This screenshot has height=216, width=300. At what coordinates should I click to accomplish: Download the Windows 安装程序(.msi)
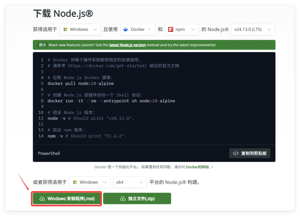[66, 199]
